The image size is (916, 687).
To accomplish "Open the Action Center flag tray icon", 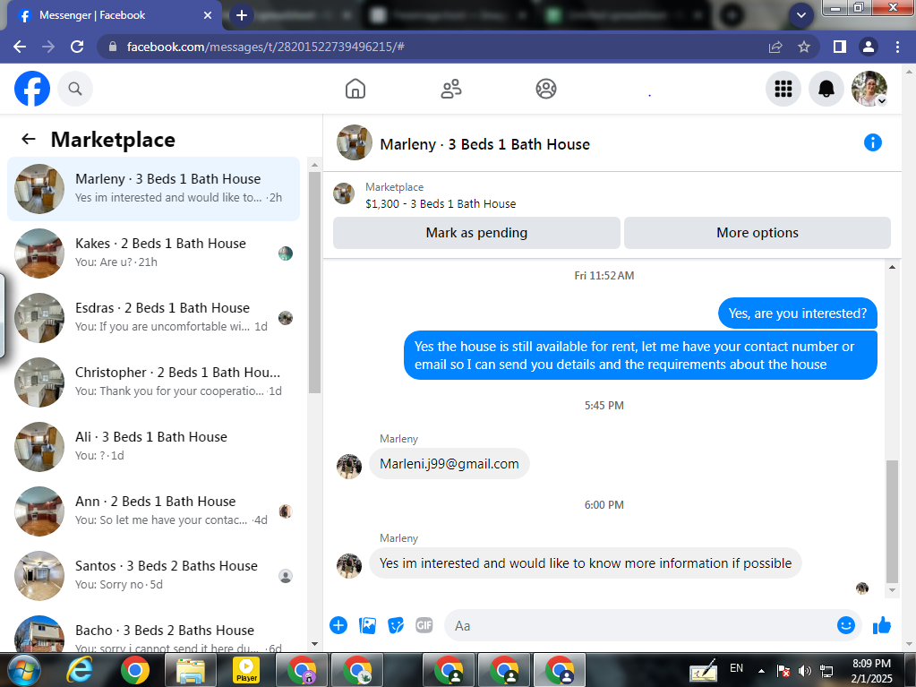I will coord(783,671).
